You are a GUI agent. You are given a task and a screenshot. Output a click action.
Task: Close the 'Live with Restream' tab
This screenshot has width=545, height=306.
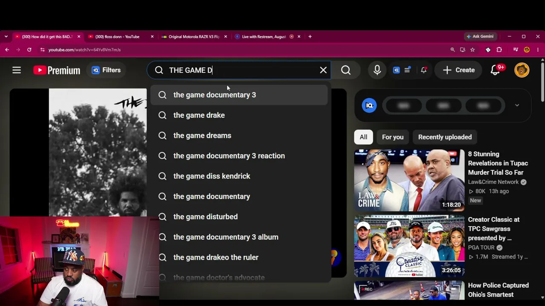click(x=299, y=37)
